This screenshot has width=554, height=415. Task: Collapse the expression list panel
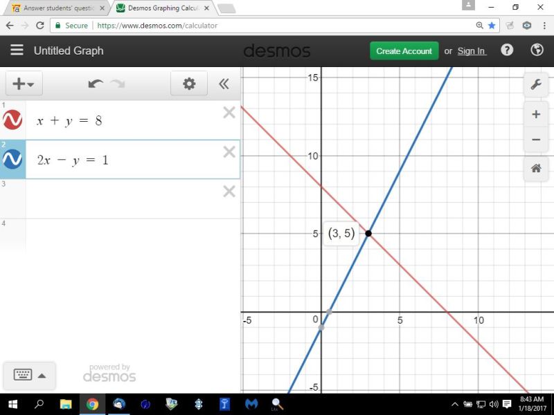pyautogui.click(x=224, y=84)
